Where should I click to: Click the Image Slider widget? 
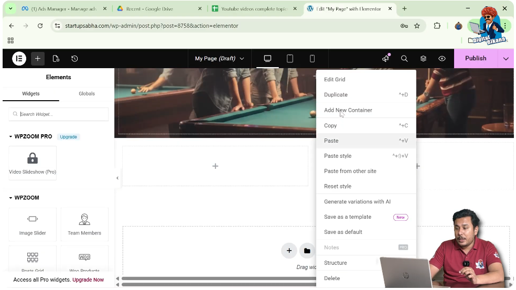coord(33,224)
